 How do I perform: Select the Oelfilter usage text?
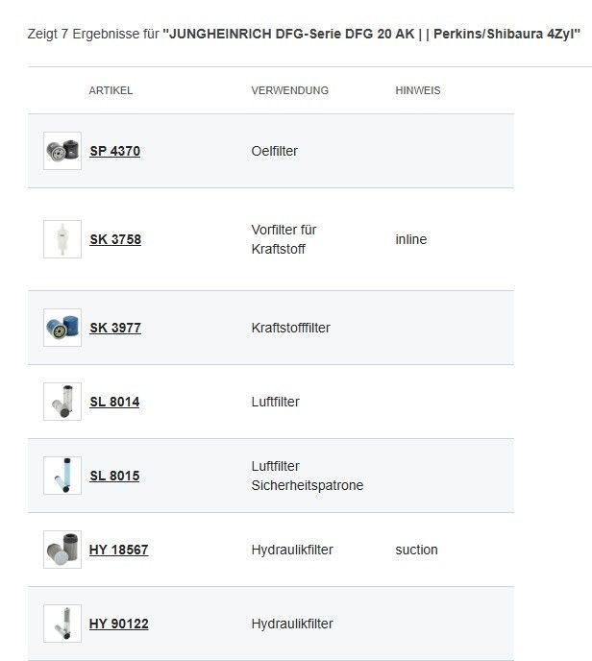pos(275,151)
